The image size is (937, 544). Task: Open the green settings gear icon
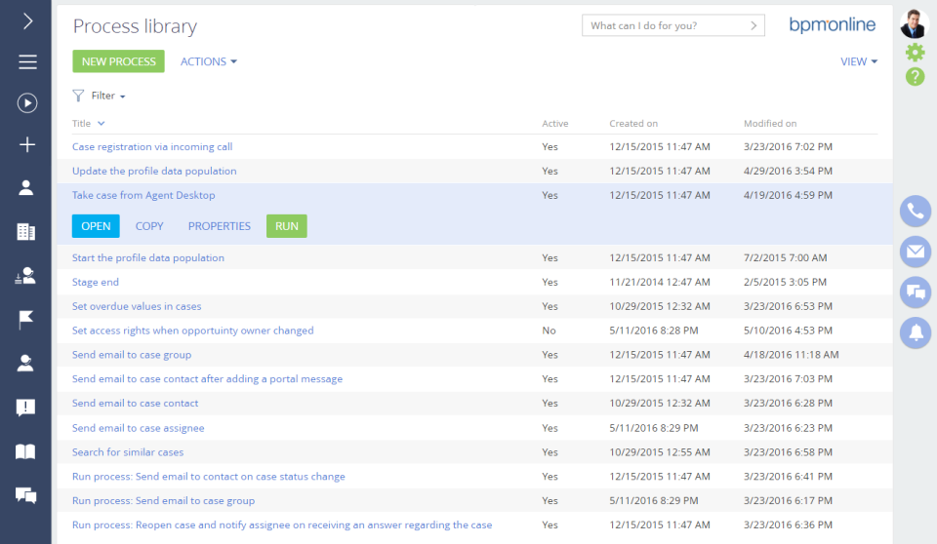(915, 53)
